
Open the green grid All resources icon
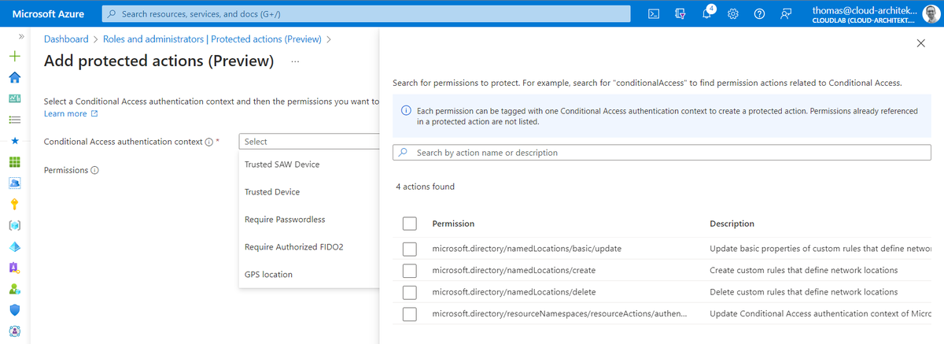[x=14, y=162]
